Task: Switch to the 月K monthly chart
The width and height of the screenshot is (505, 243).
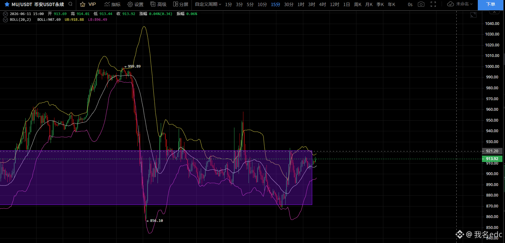Action: [369, 4]
